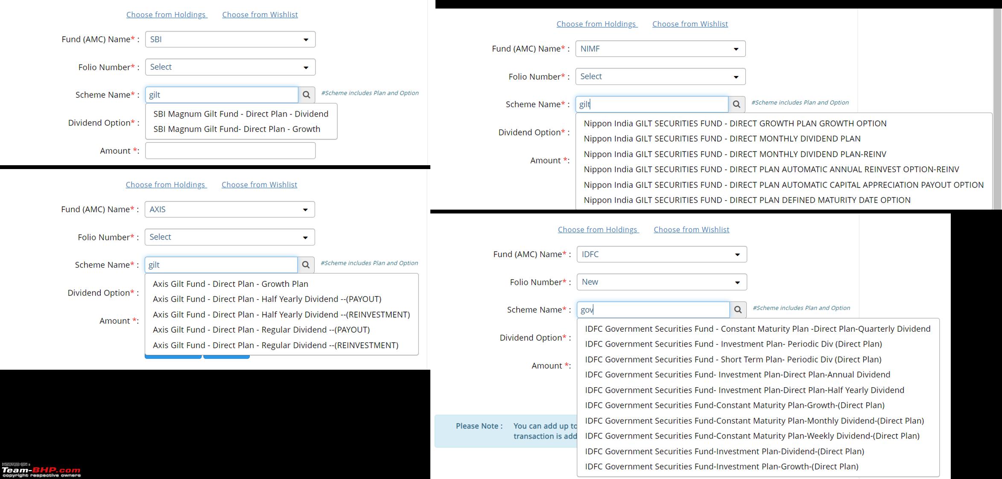Expand Folio Number dropdown in AXIS panel
This screenshot has height=479, width=1002.
230,237
